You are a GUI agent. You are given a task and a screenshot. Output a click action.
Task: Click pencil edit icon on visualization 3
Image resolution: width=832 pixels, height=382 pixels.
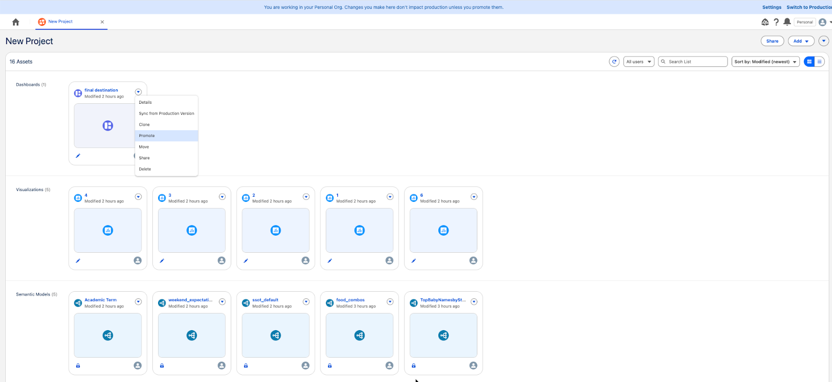coord(162,261)
